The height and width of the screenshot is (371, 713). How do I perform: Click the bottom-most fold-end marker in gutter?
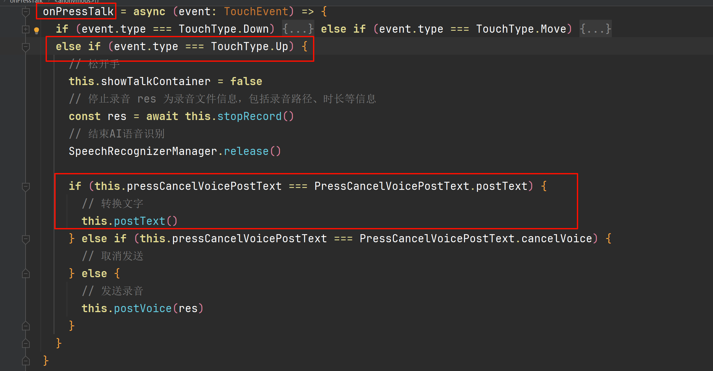[26, 361]
